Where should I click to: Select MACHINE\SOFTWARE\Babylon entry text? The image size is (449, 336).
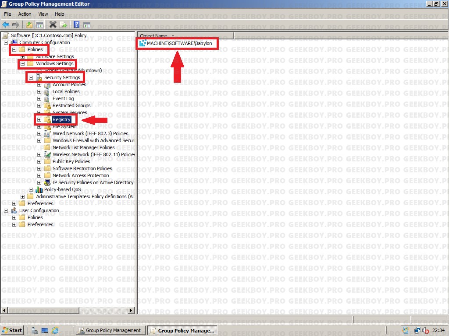pos(179,43)
